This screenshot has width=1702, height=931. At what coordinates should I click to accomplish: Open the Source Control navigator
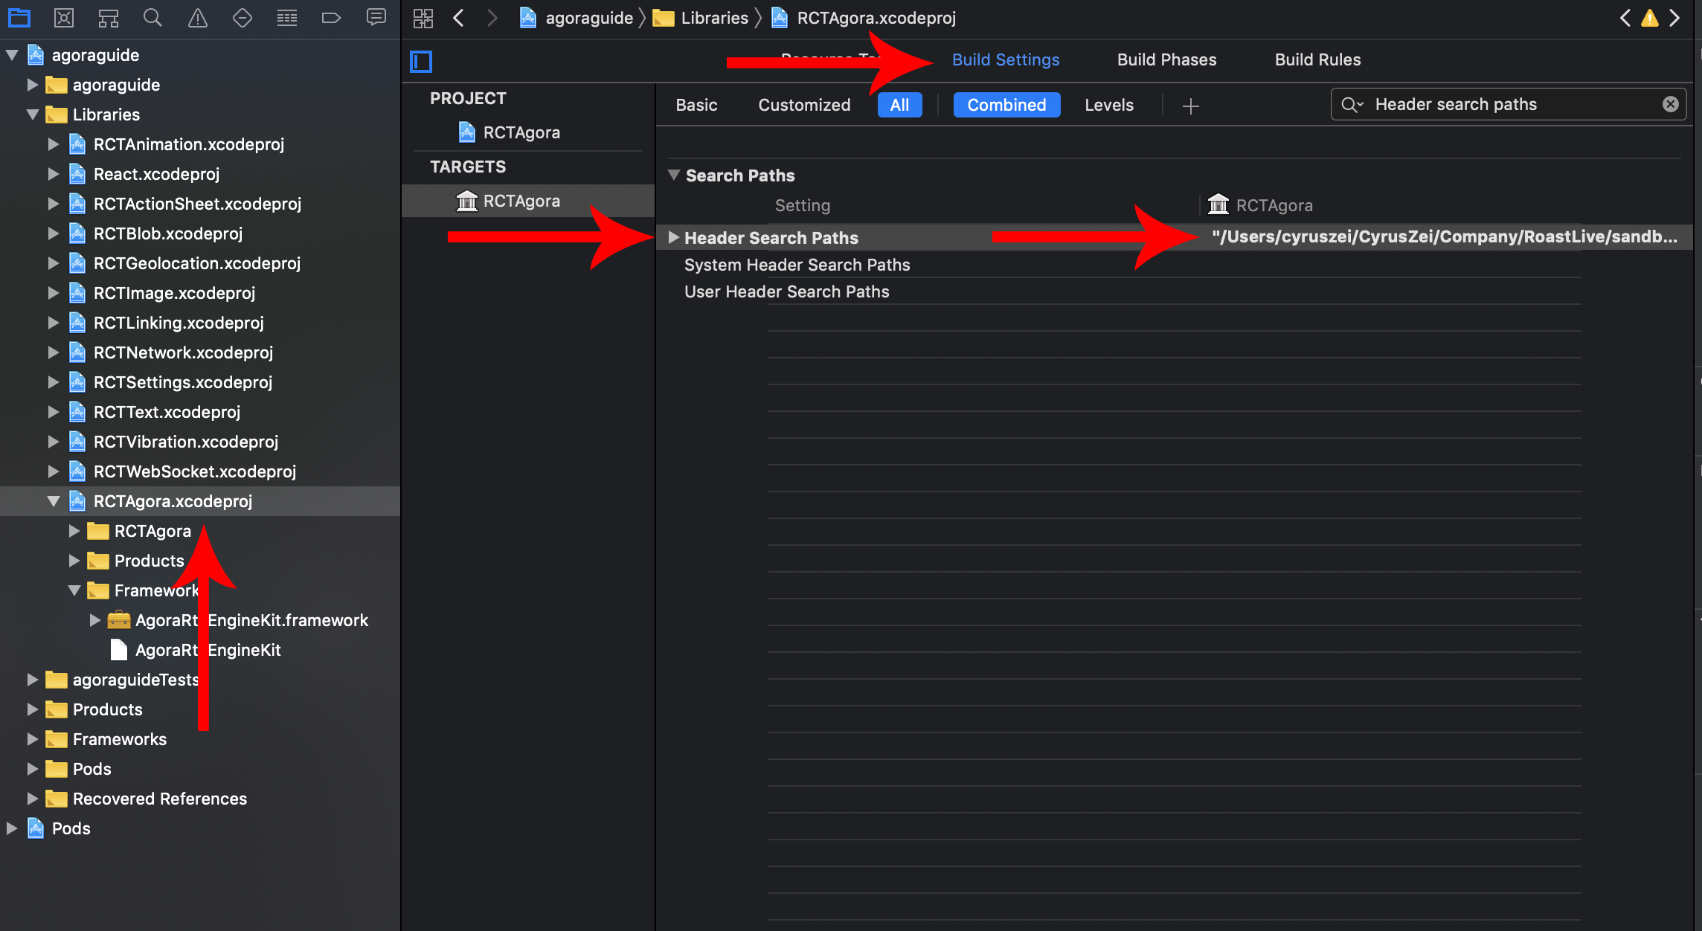tap(64, 18)
